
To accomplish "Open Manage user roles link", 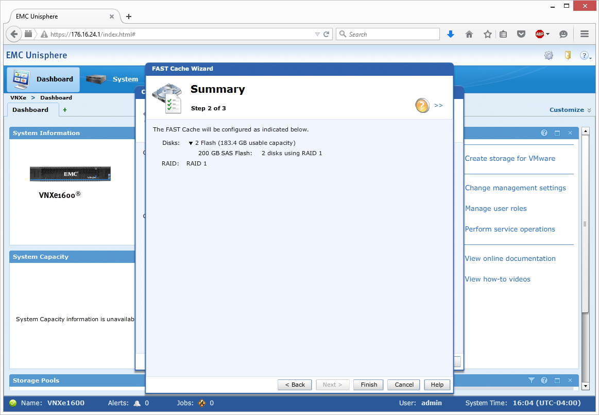I will pyautogui.click(x=496, y=208).
